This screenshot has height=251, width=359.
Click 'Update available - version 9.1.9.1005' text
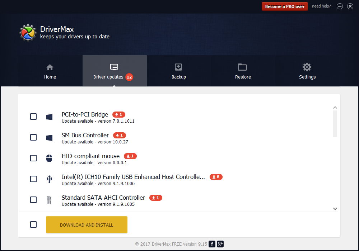[98, 204]
